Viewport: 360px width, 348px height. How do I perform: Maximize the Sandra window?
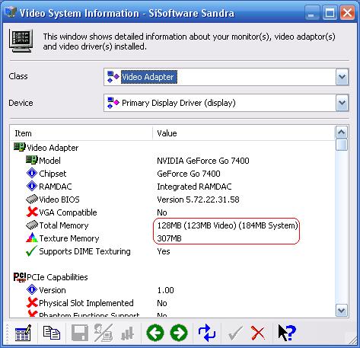pyautogui.click(x=330, y=13)
